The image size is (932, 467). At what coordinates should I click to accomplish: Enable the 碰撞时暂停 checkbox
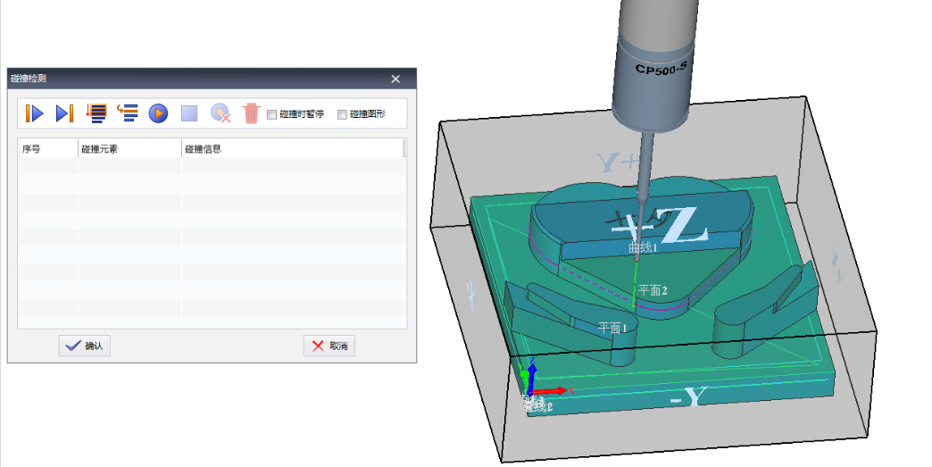click(x=271, y=114)
